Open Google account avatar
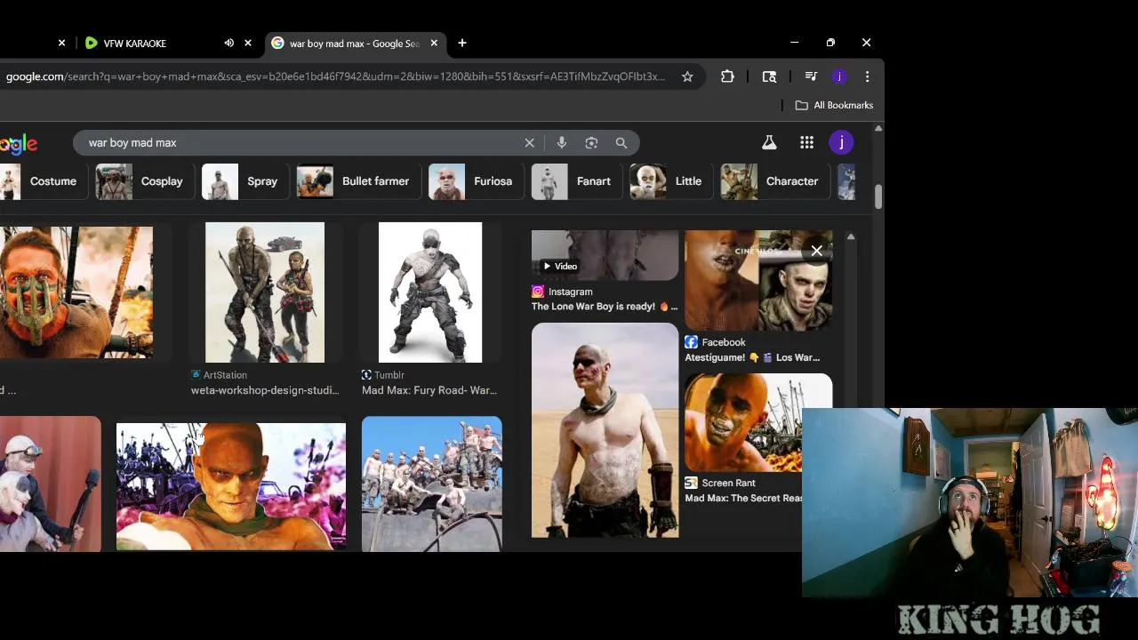1138x640 pixels. click(841, 142)
